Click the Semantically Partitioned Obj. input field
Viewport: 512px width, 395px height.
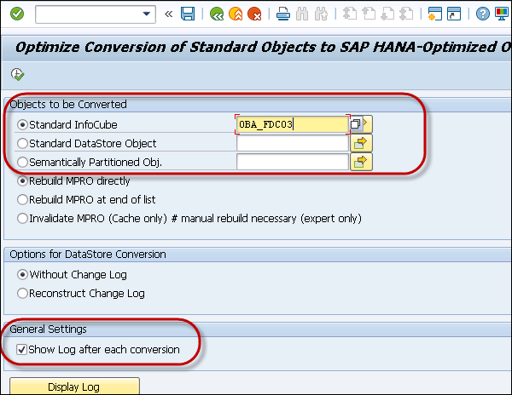[292, 162]
